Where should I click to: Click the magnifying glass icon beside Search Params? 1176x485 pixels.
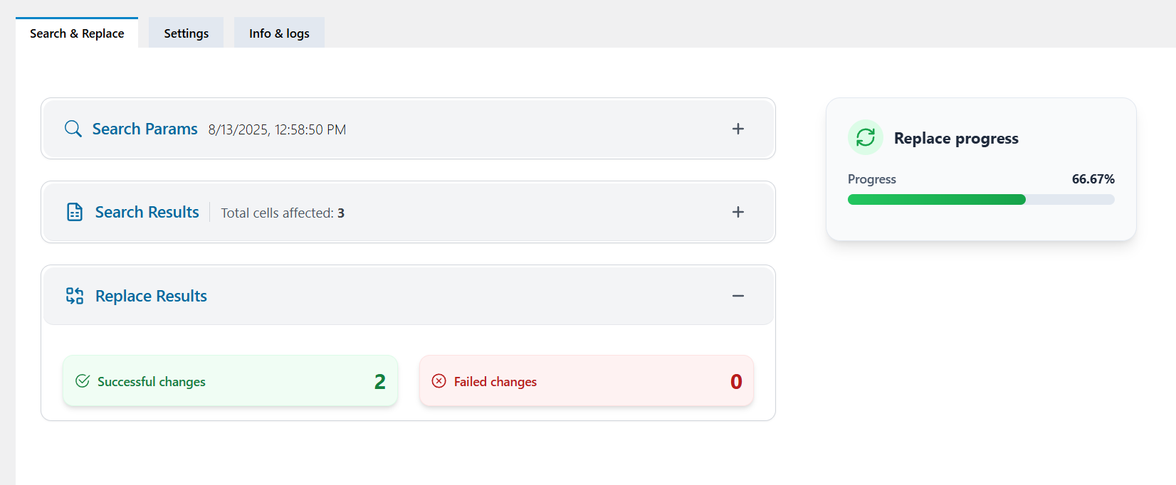click(x=73, y=129)
